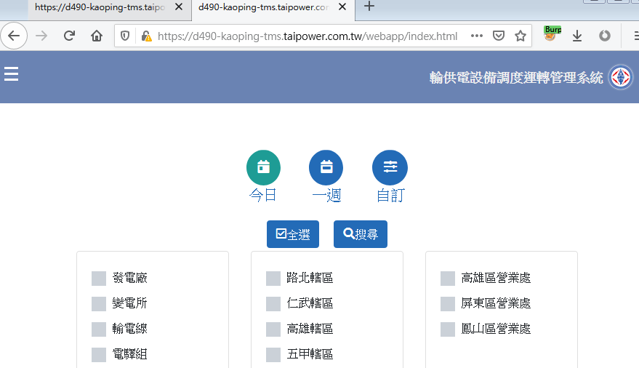Close the first taipower tab
This screenshot has width=639, height=368.
(x=179, y=7)
